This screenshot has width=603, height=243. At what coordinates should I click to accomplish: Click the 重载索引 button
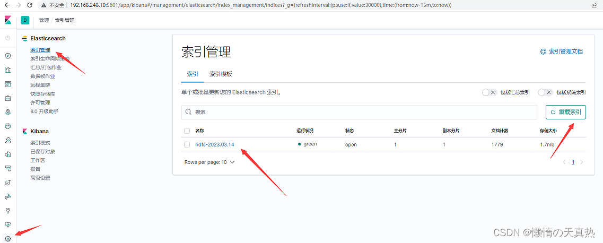click(x=566, y=112)
